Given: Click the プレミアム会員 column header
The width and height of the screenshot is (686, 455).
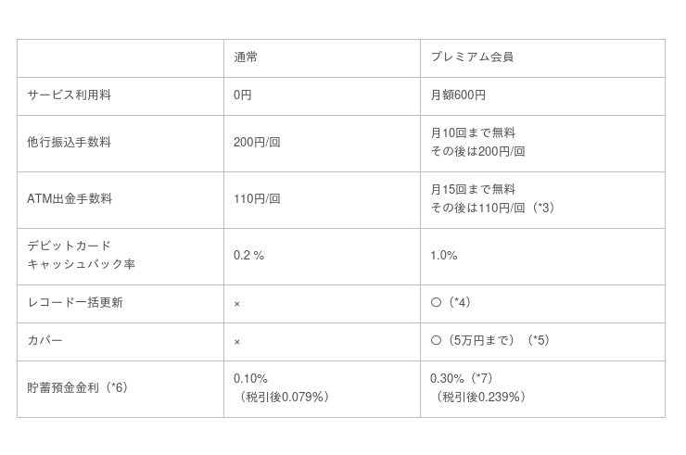Looking at the screenshot, I should [x=472, y=57].
